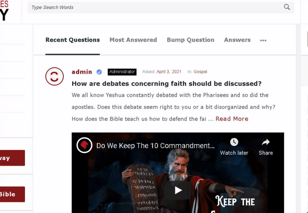
Task: Open the admin avatar profile picture
Action: (x=55, y=76)
